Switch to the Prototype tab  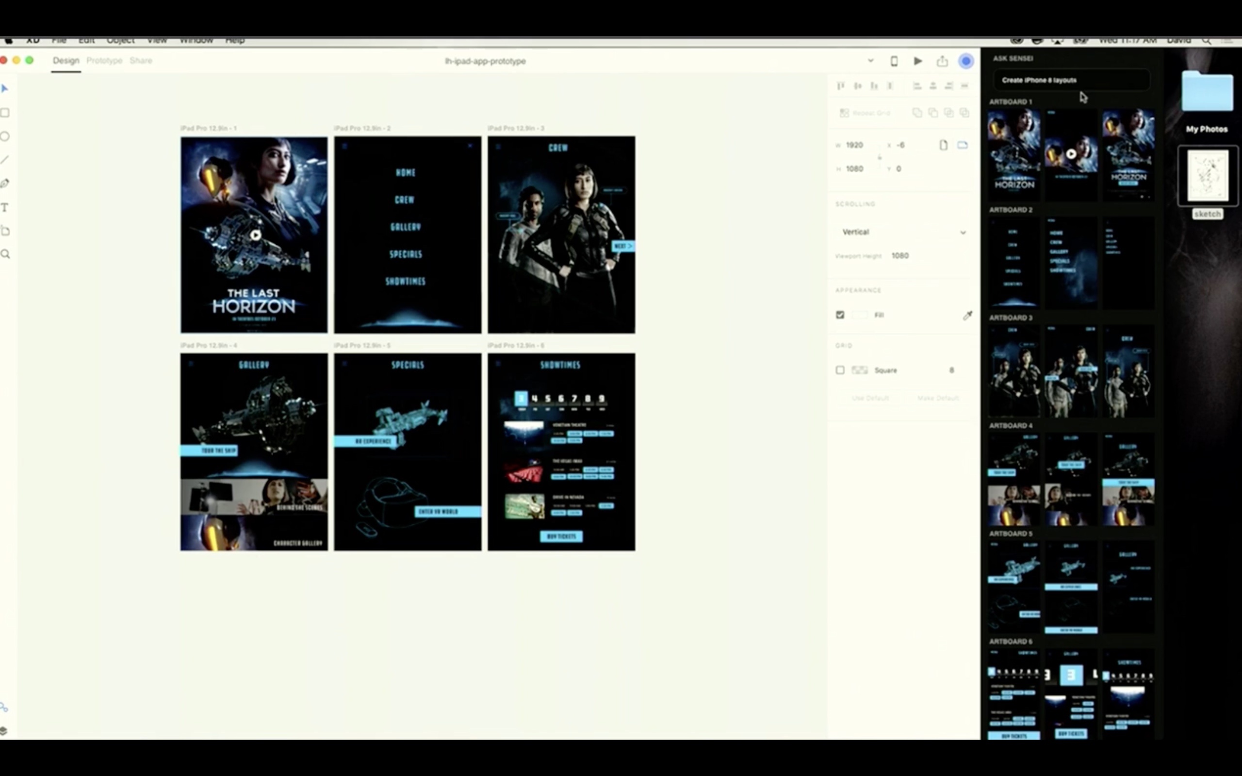104,61
